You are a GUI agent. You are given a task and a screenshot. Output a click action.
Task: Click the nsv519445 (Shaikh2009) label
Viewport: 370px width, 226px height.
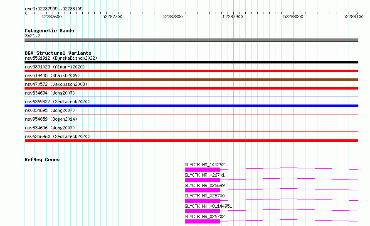[52, 75]
